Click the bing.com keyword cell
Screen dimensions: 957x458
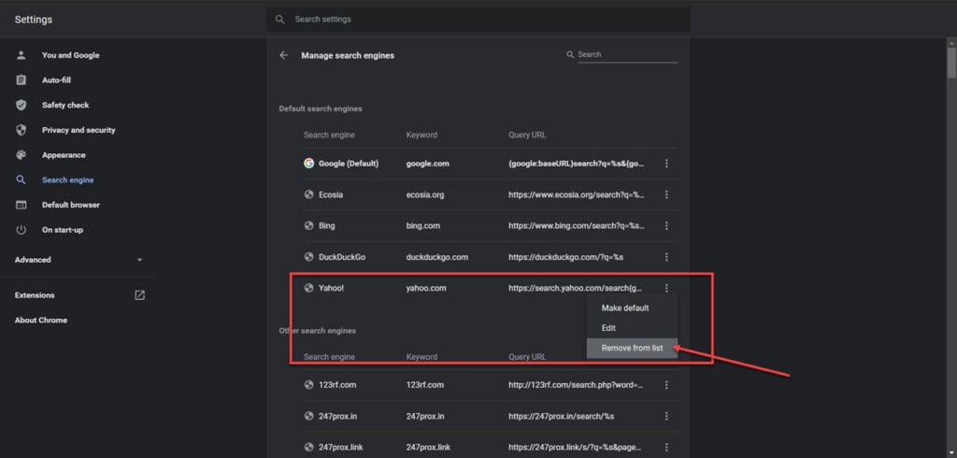coord(423,226)
